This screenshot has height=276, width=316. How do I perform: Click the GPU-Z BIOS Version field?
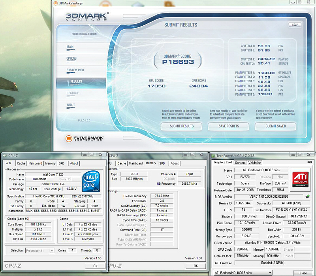coord(269,197)
